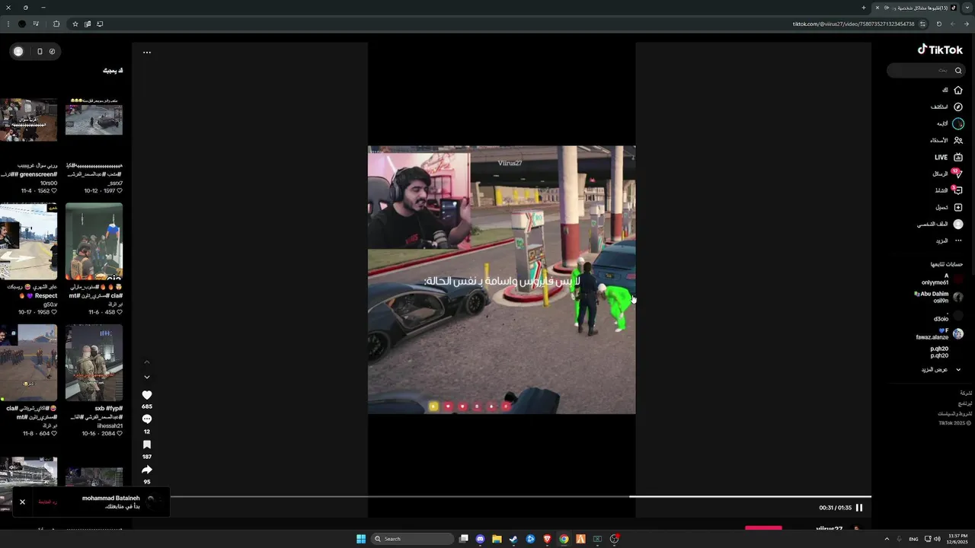The width and height of the screenshot is (975, 548).
Task: Open the cia mt video with 458 likes
Action: coord(94,241)
